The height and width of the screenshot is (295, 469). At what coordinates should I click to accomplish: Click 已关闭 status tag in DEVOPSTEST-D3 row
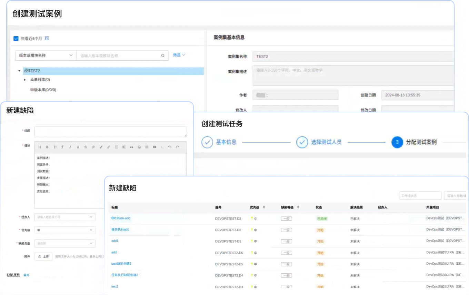point(322,218)
